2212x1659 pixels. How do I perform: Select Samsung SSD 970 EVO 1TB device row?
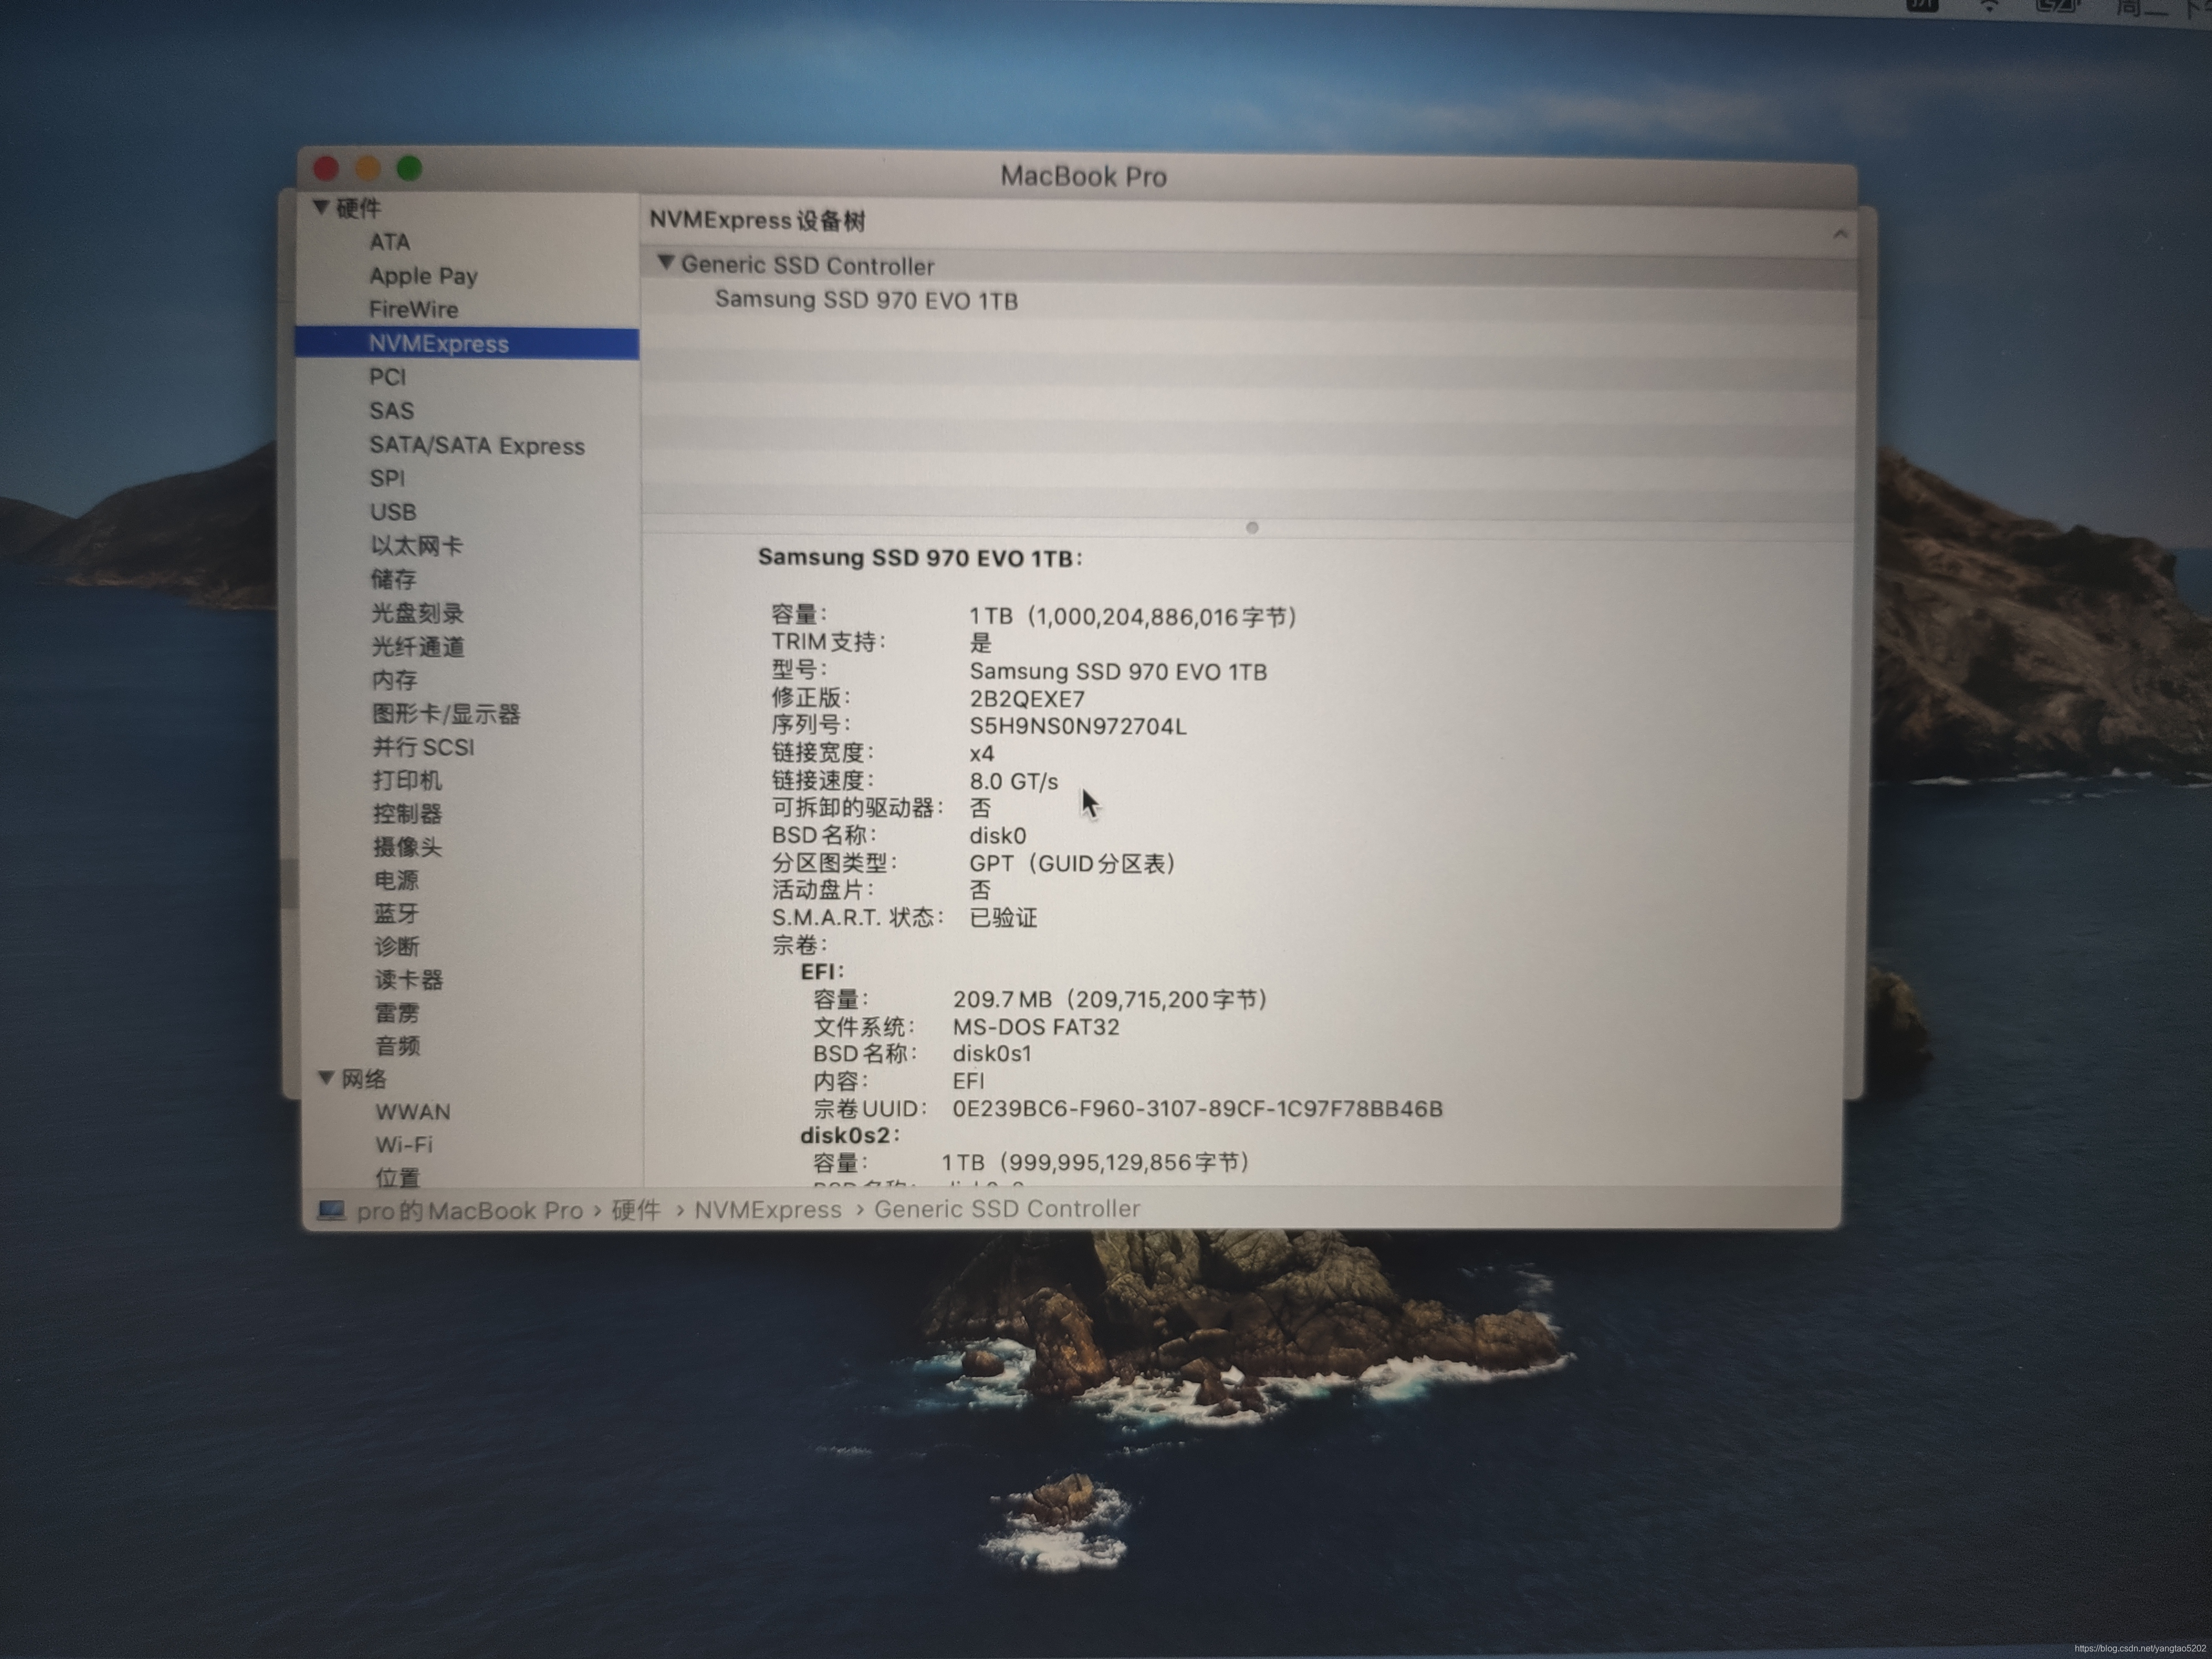tap(866, 300)
